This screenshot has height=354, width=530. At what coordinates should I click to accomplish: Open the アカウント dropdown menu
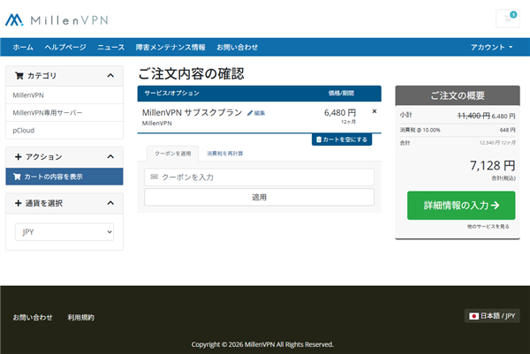tap(492, 48)
